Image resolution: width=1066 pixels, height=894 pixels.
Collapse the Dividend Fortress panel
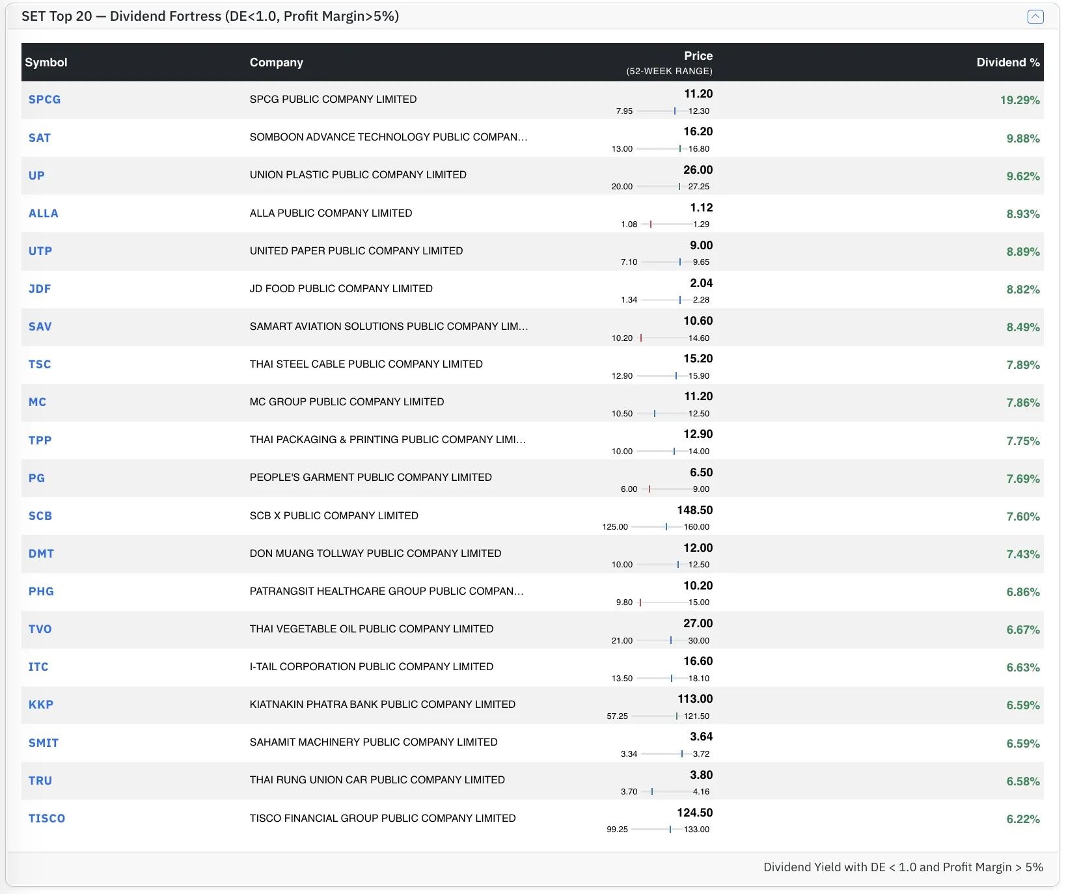coord(1035,17)
